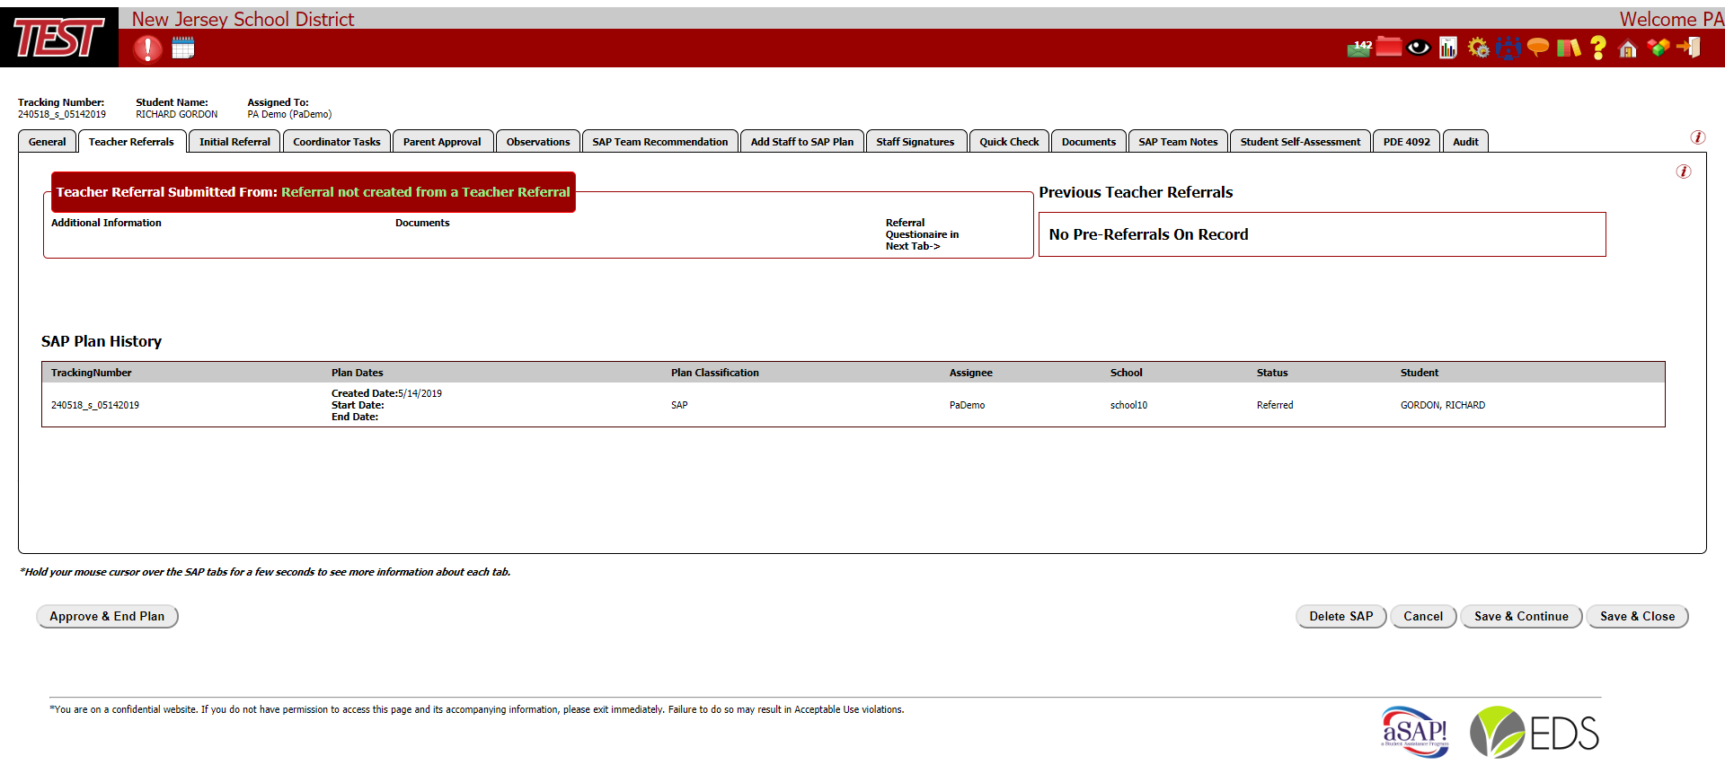Click 'No Pre-Referrals On Record' text
This screenshot has width=1725, height=765.
pos(1148,234)
